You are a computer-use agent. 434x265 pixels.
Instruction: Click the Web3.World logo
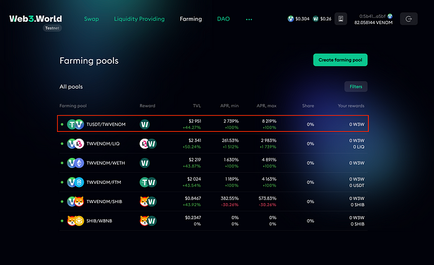pos(36,19)
